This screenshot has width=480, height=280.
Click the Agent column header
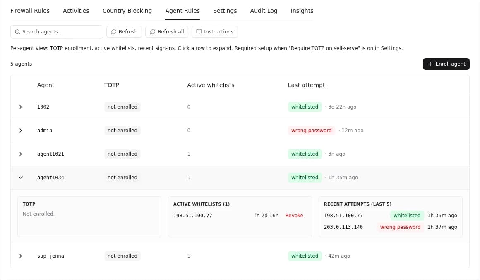click(x=46, y=85)
